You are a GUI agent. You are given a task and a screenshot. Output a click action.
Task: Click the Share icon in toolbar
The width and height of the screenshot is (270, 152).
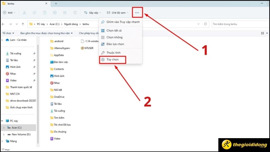[65, 12]
